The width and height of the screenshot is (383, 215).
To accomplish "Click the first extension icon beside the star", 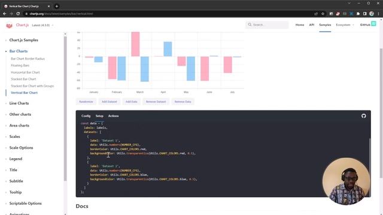I will click(331, 14).
